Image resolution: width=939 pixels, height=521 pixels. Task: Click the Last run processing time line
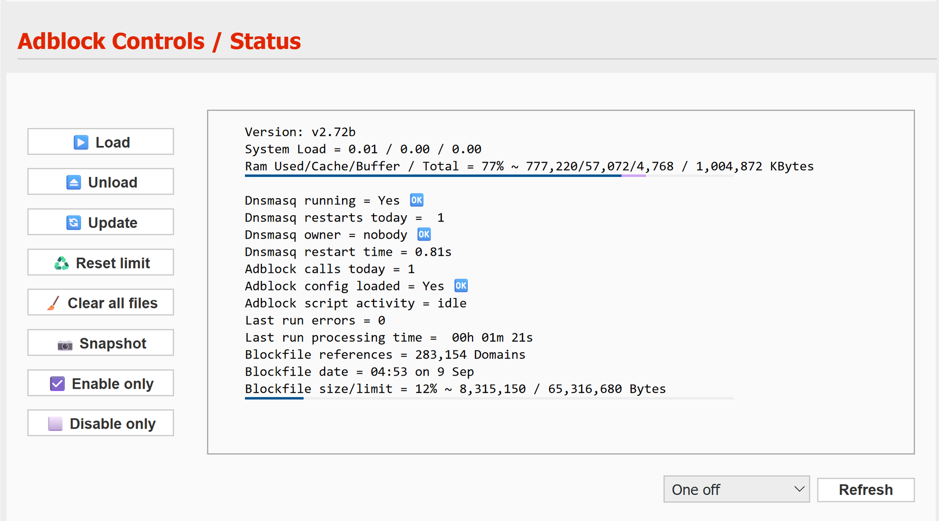pos(389,337)
